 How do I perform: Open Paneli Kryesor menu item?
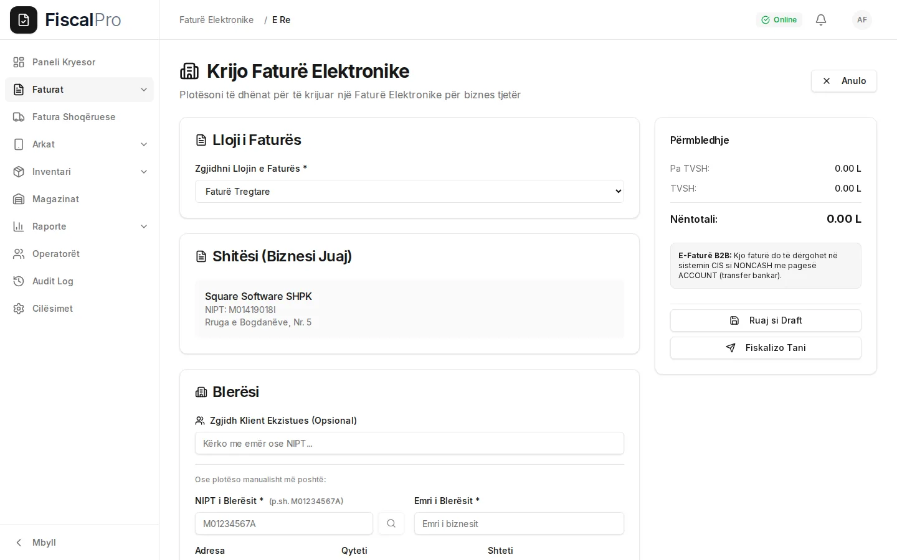(x=79, y=62)
